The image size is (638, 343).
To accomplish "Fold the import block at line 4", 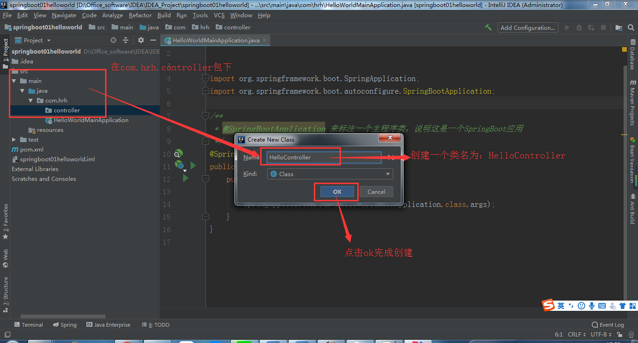I will (x=205, y=78).
